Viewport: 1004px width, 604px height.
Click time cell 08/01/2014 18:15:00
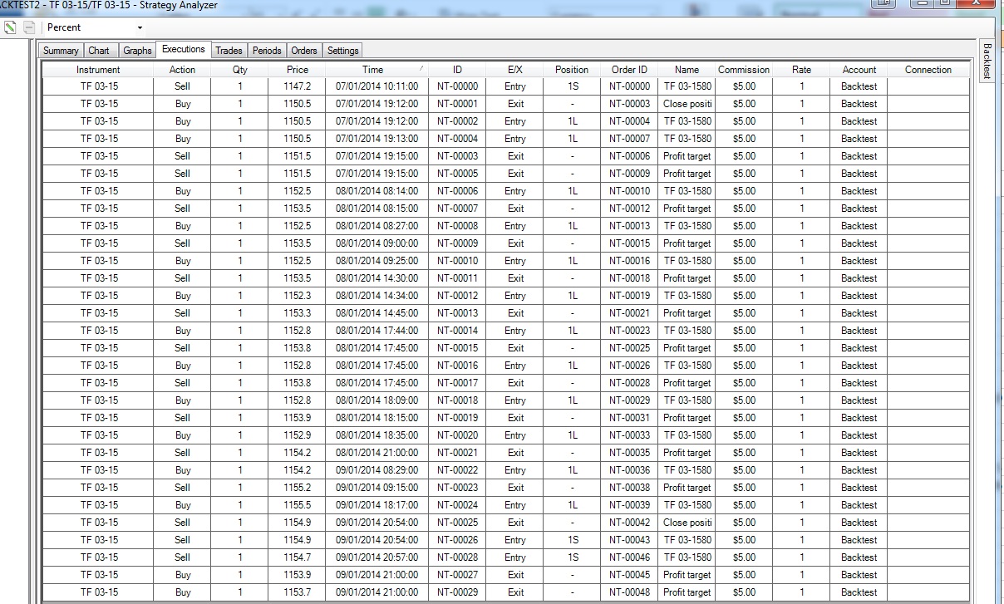click(377, 418)
